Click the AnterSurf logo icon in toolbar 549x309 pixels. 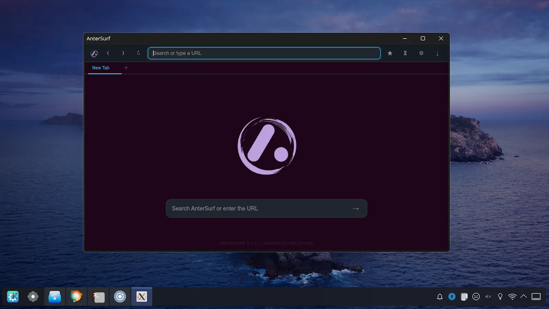94,53
